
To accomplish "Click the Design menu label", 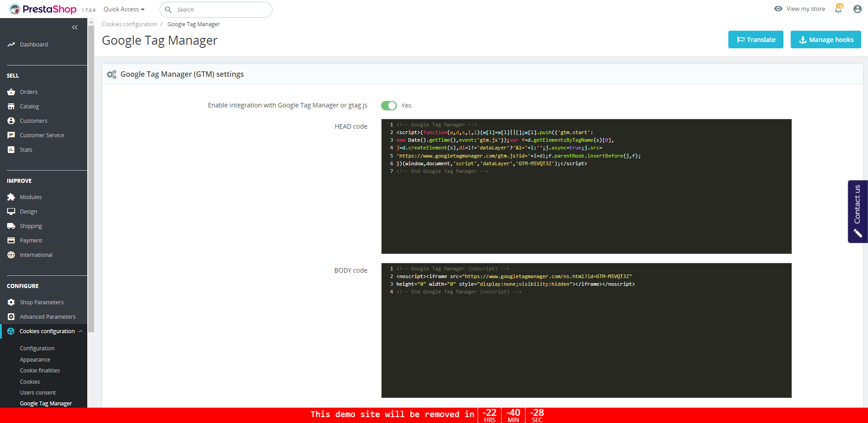I will (28, 211).
